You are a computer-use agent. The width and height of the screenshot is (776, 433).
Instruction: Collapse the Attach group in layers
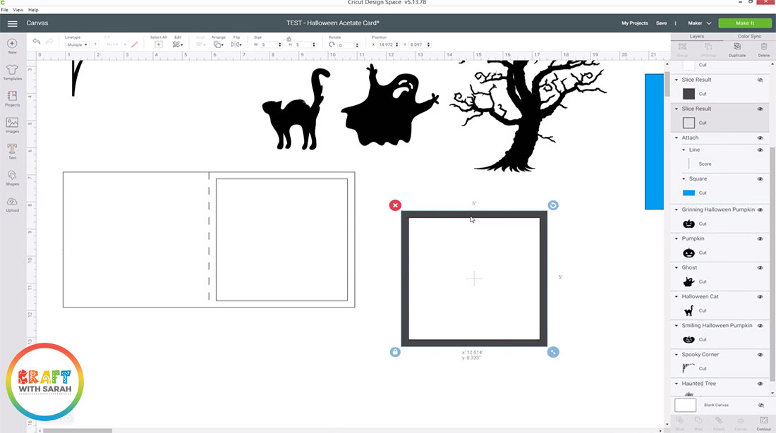pyautogui.click(x=677, y=138)
